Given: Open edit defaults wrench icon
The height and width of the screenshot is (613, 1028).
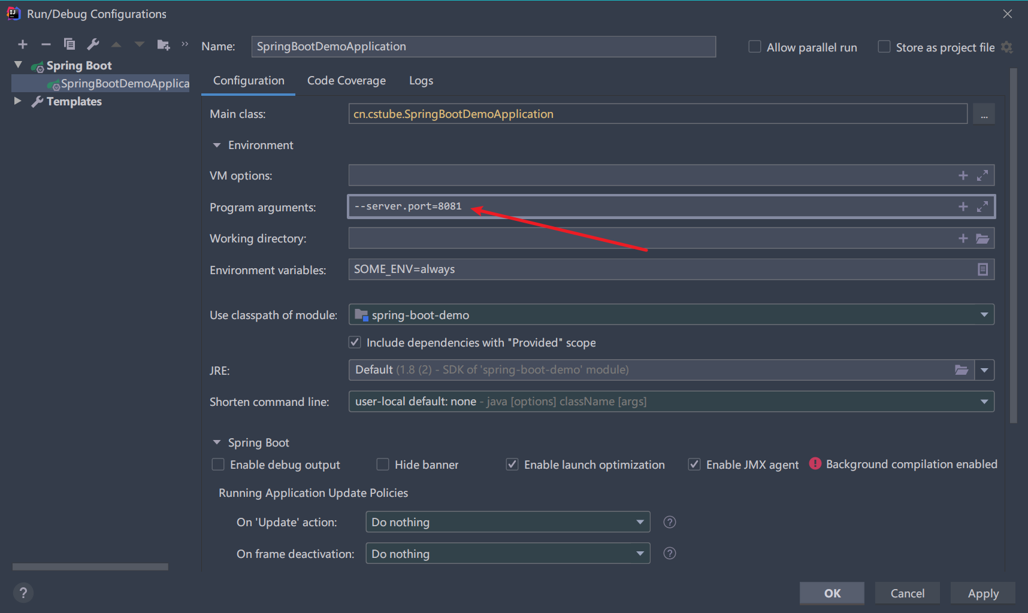Looking at the screenshot, I should (x=93, y=44).
